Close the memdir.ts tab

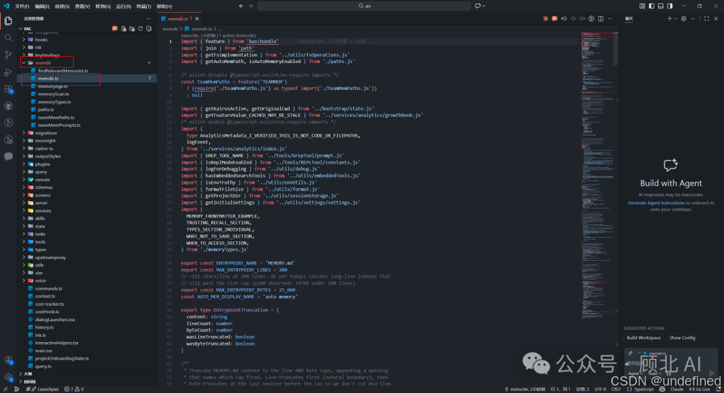tap(197, 19)
